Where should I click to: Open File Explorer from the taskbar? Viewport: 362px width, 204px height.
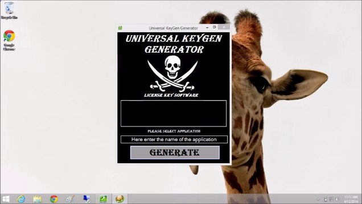(x=37, y=199)
